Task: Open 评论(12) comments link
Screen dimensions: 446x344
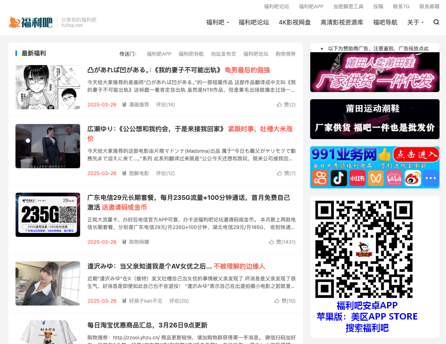Action: point(165,173)
